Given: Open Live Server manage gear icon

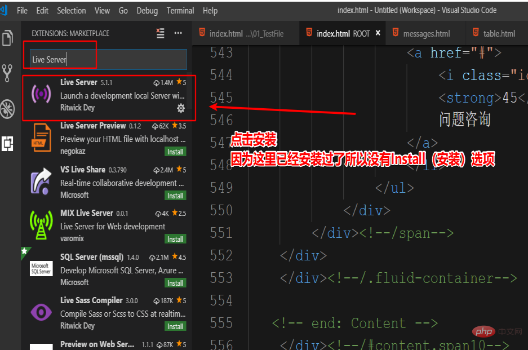Looking at the screenshot, I should point(181,108).
